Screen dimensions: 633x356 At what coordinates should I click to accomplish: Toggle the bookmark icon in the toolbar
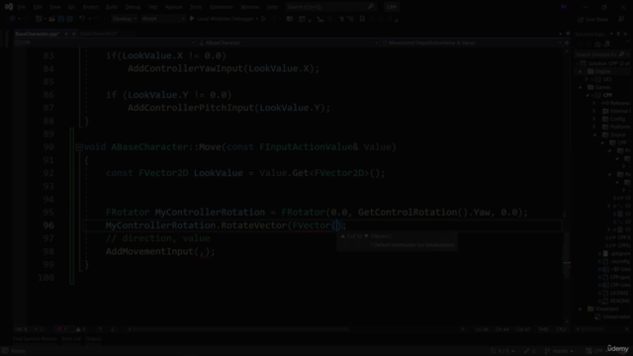tap(362, 19)
